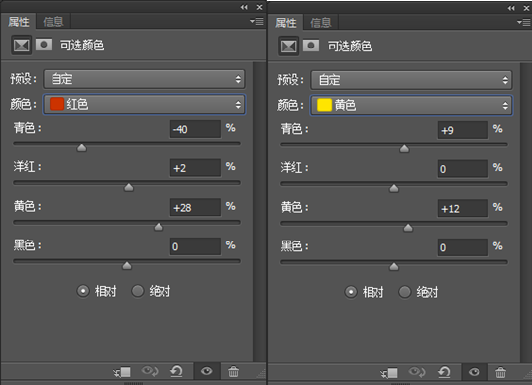Select 相对 radio in right panel
Screen dimensions: 532x385
(351, 292)
